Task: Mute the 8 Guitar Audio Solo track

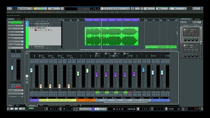Action: (x=31, y=24)
